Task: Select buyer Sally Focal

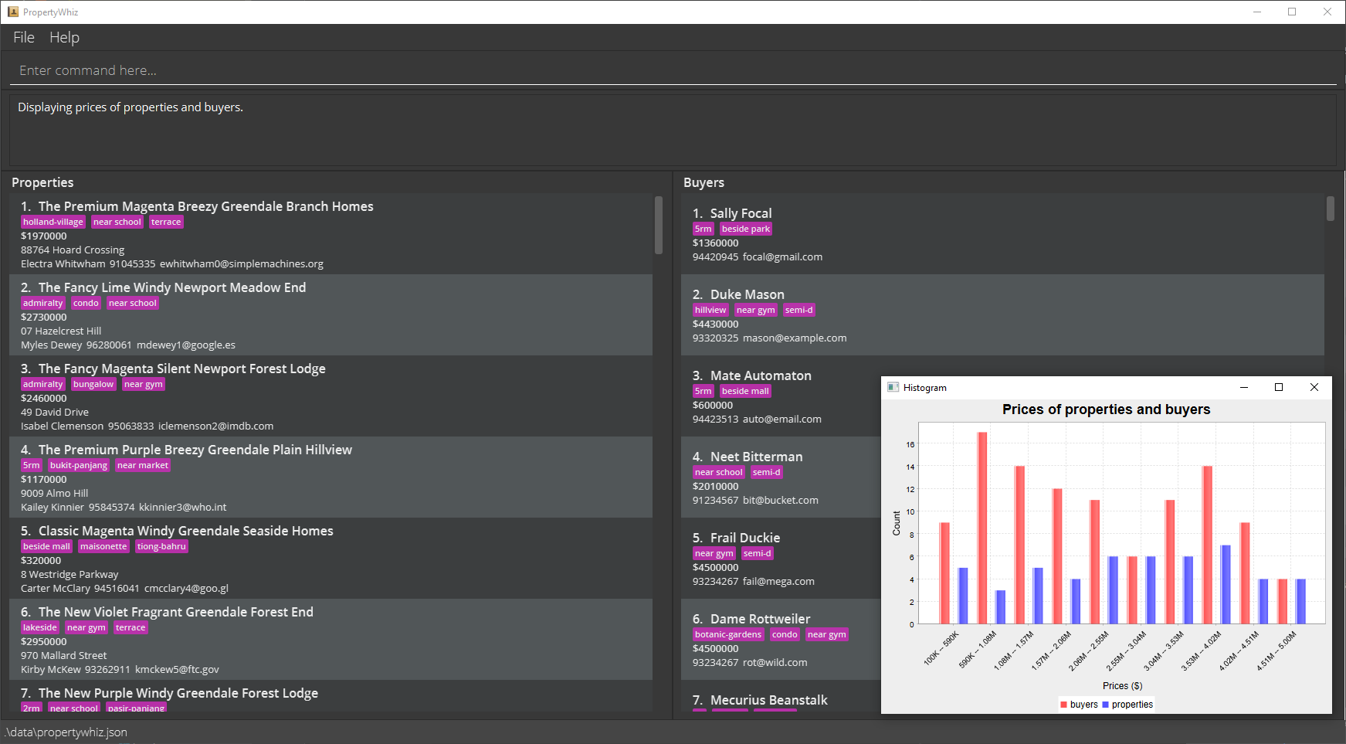Action: tap(1002, 234)
